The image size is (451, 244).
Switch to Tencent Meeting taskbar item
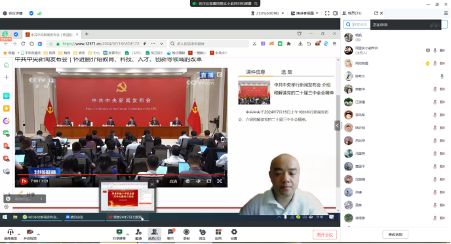click(85, 217)
